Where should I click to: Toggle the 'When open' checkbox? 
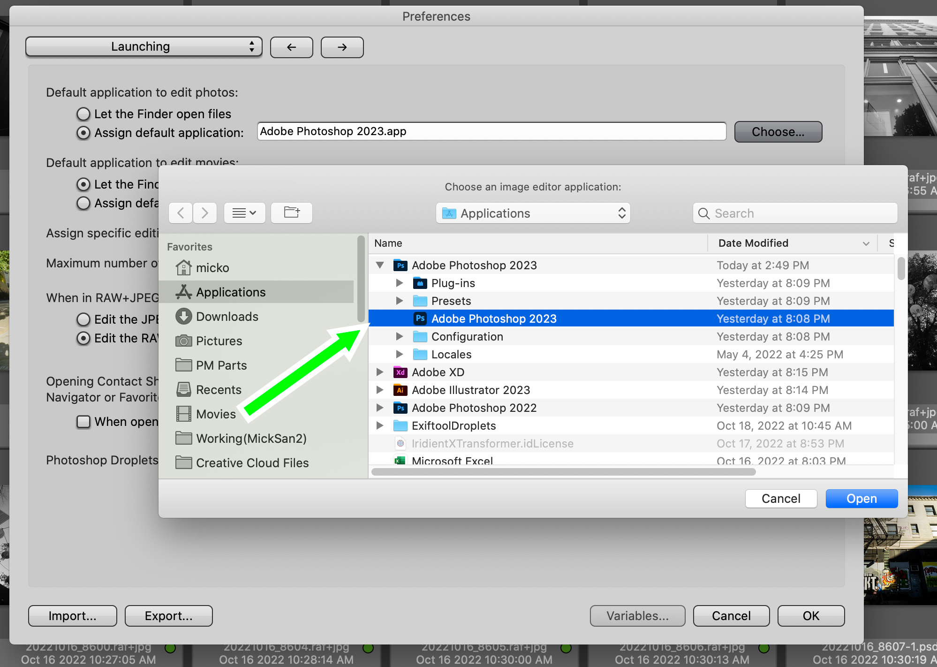tap(83, 422)
